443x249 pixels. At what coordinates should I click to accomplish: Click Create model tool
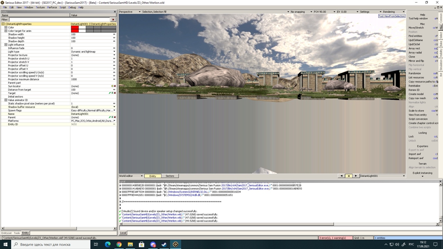416,94
